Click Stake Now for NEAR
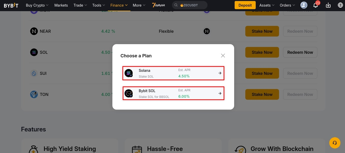Image resolution: width=345 pixels, height=153 pixels. tap(262, 31)
